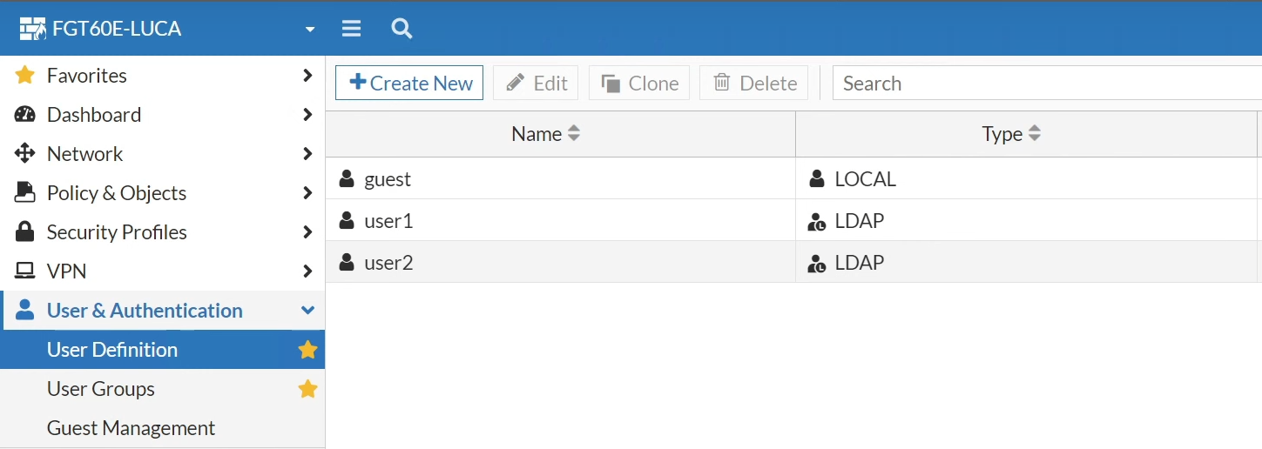1262x449 pixels.
Task: Collapse the User & Authentication section
Action: tap(307, 311)
